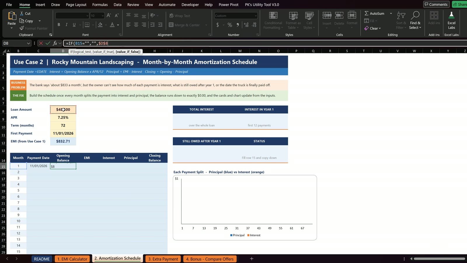Open the Custom number format dropdown

256,16
